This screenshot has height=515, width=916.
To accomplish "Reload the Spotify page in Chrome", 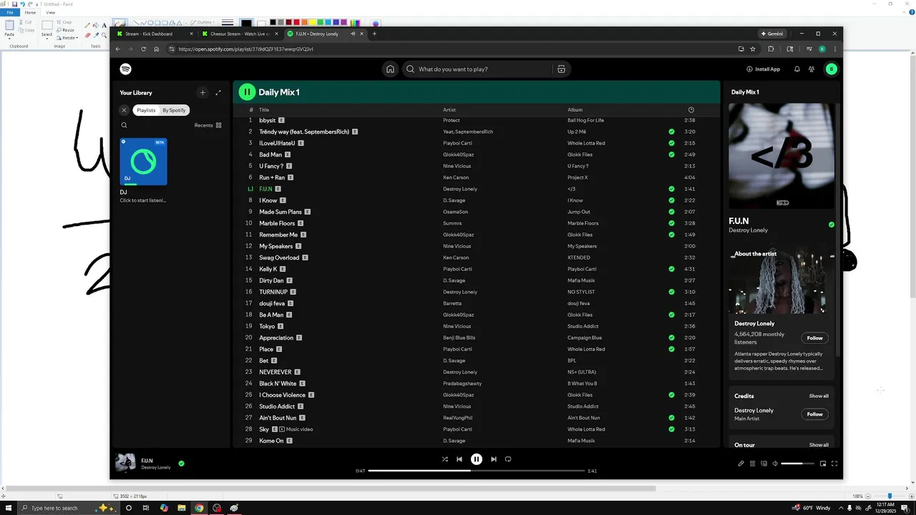I will point(143,49).
